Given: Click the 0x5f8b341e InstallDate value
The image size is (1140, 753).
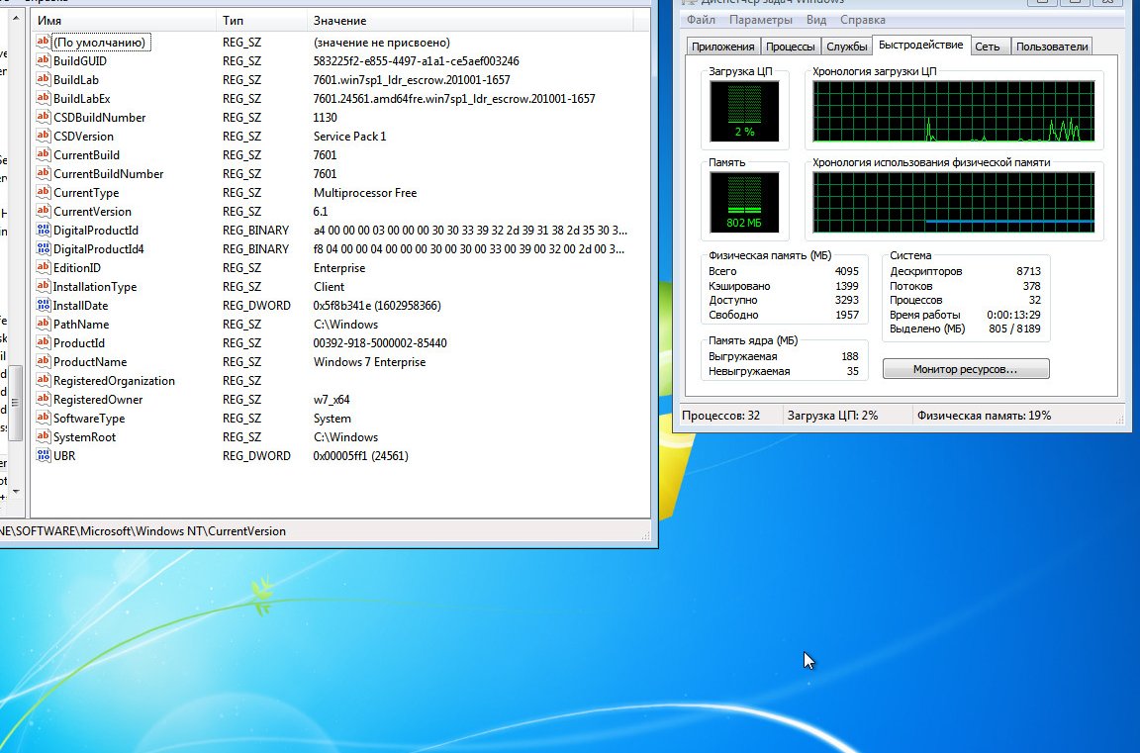Looking at the screenshot, I should coord(377,306).
